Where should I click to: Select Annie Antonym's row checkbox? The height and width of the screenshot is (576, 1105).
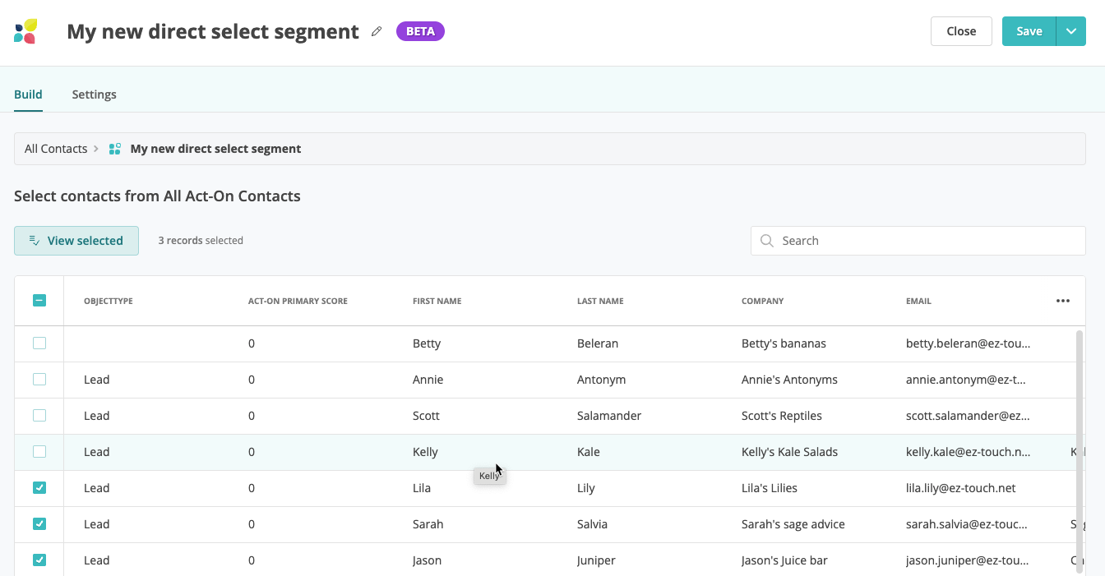[x=39, y=380]
